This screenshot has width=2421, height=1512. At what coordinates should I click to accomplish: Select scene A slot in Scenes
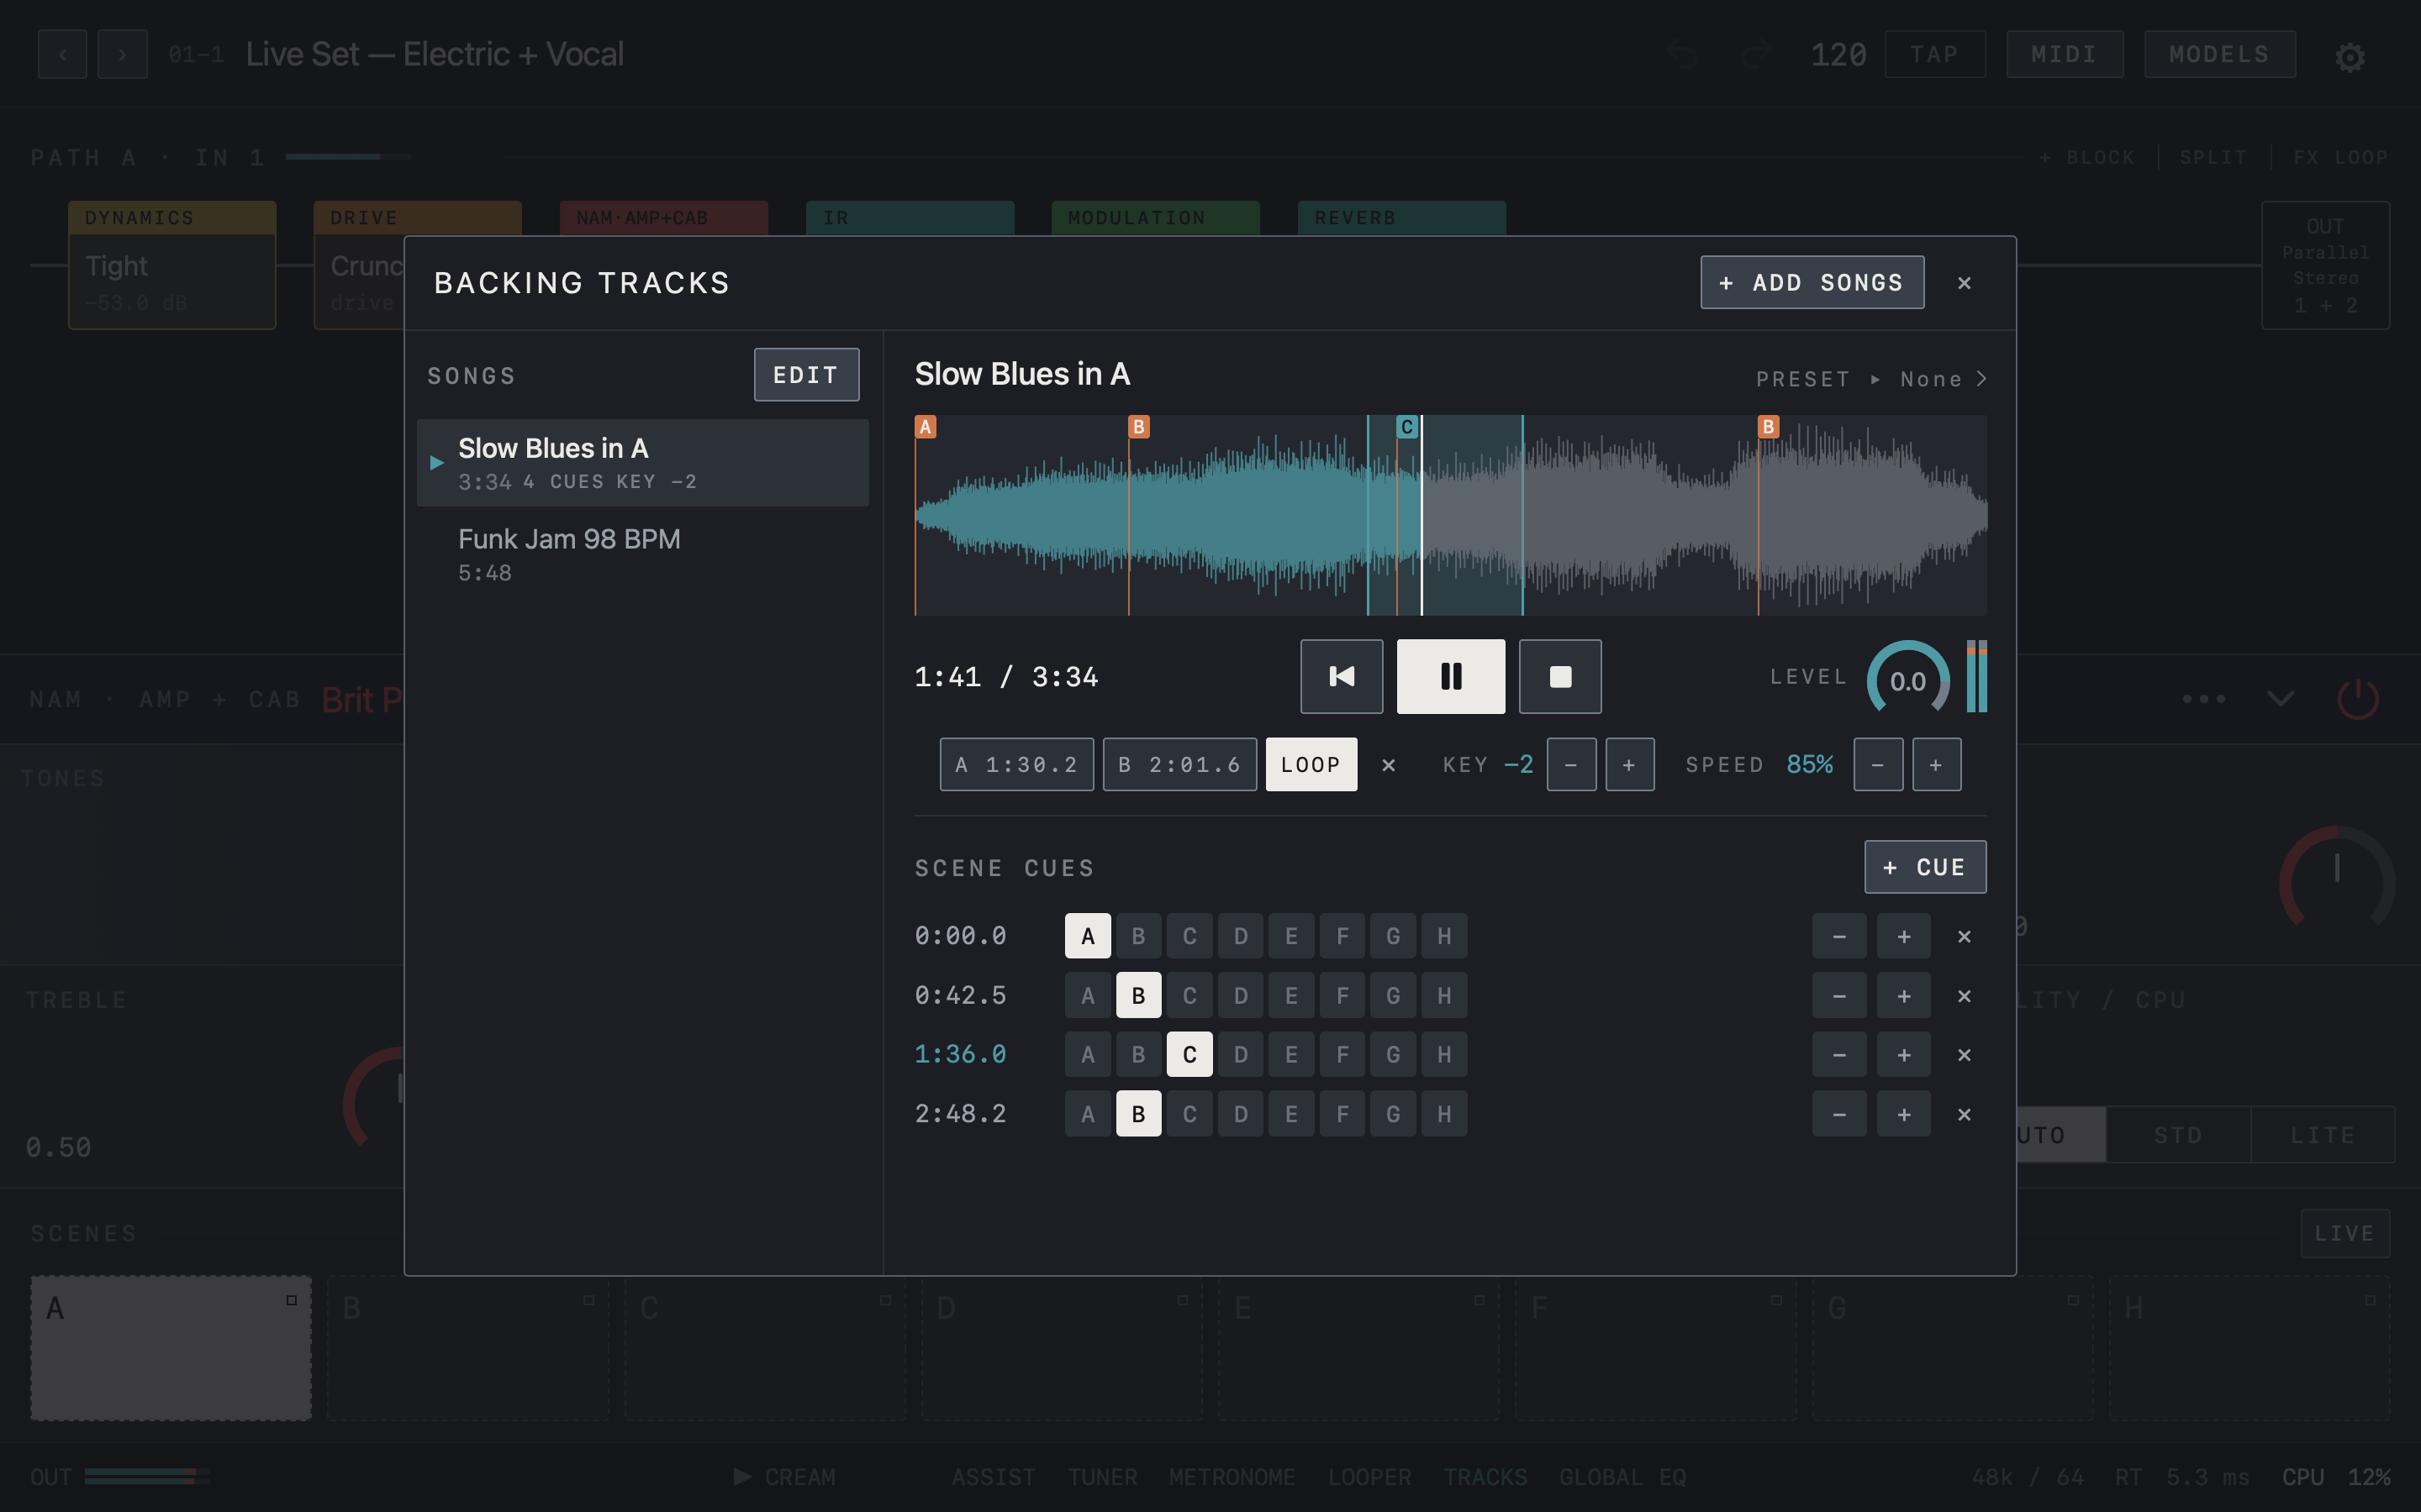pyautogui.click(x=171, y=1348)
